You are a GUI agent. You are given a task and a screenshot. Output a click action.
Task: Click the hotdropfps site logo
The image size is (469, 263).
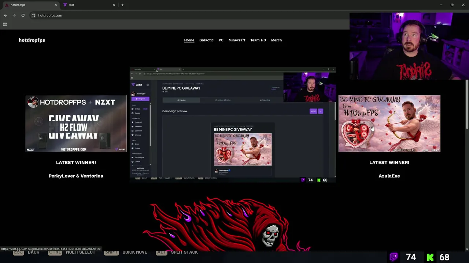tap(32, 40)
